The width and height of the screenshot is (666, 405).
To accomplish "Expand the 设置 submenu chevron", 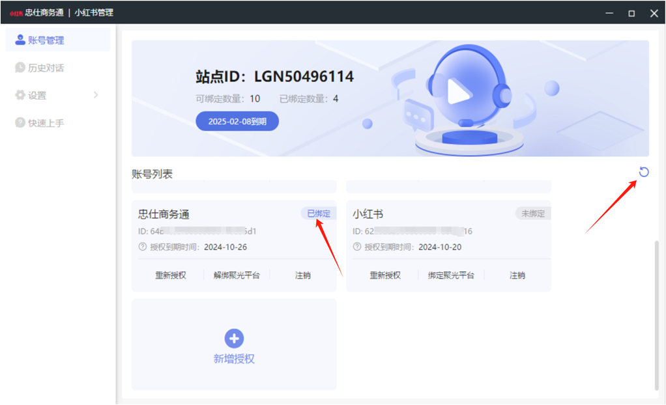I will tap(96, 95).
